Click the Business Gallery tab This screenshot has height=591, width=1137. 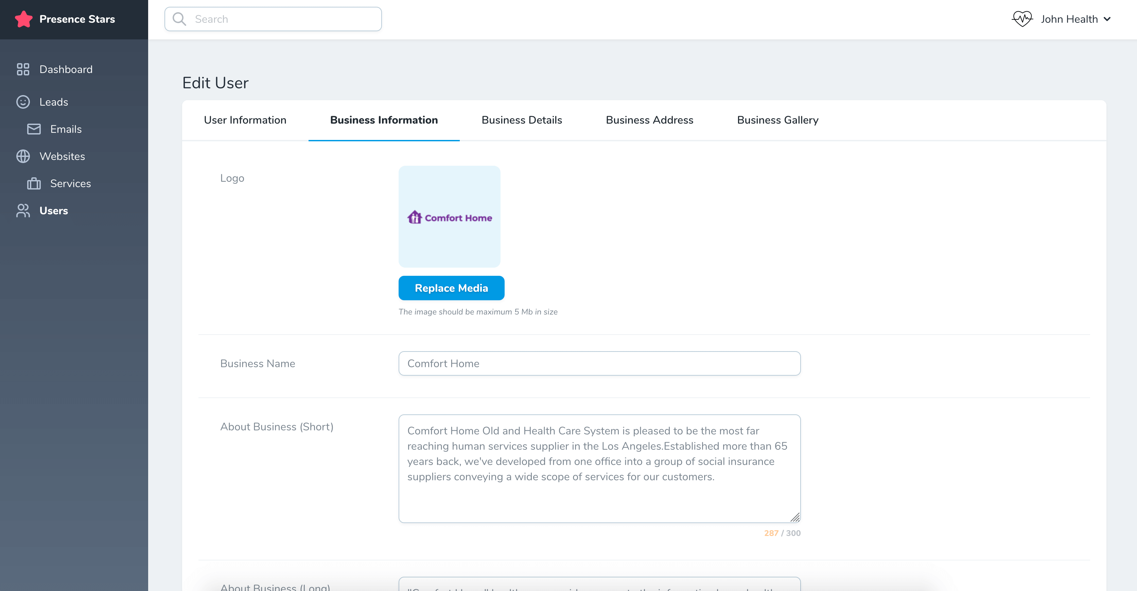pos(777,120)
